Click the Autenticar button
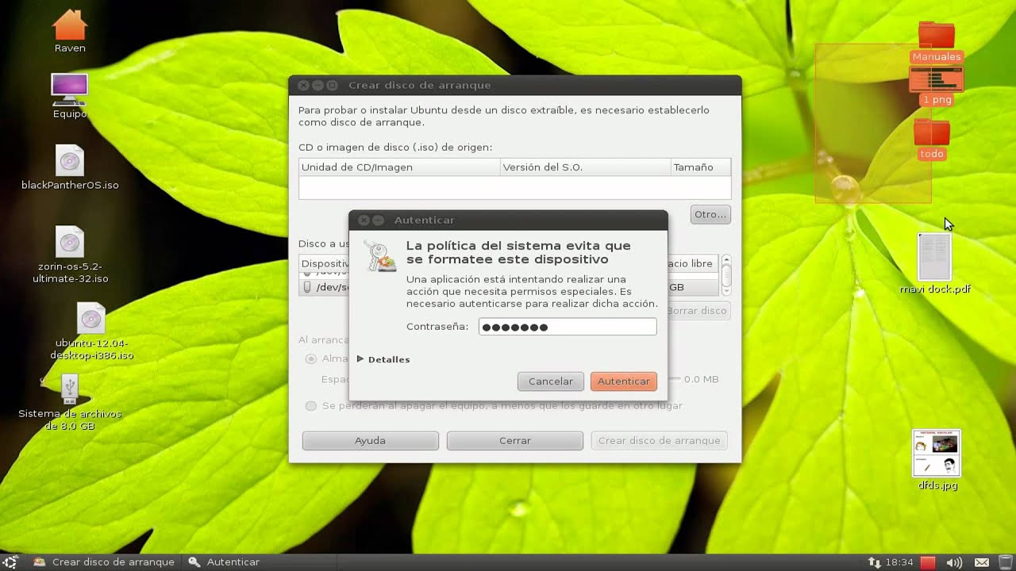Screen dimensions: 1016x571 tap(624, 381)
